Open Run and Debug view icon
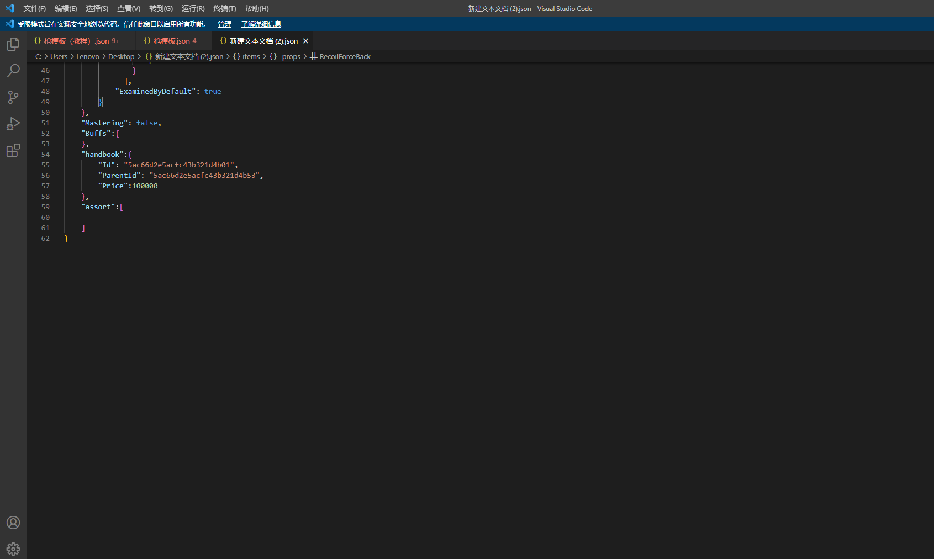The height and width of the screenshot is (559, 934). click(x=13, y=124)
